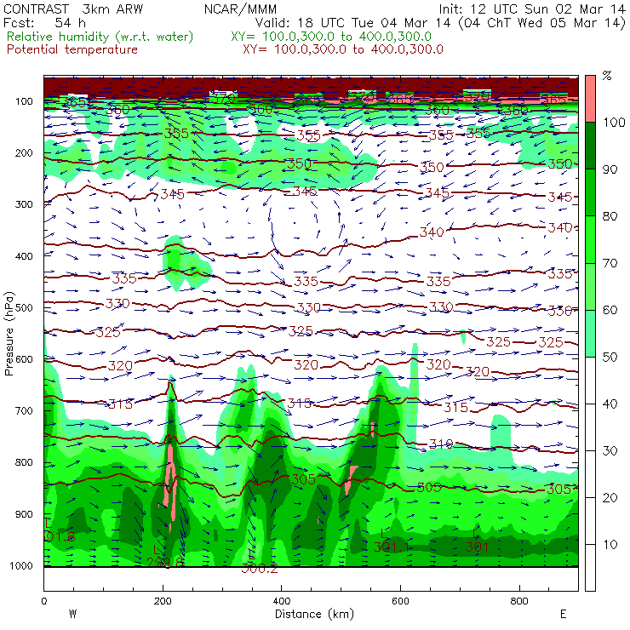
Task: Click the 100 hPa pressure tick label
Action: pos(24,101)
